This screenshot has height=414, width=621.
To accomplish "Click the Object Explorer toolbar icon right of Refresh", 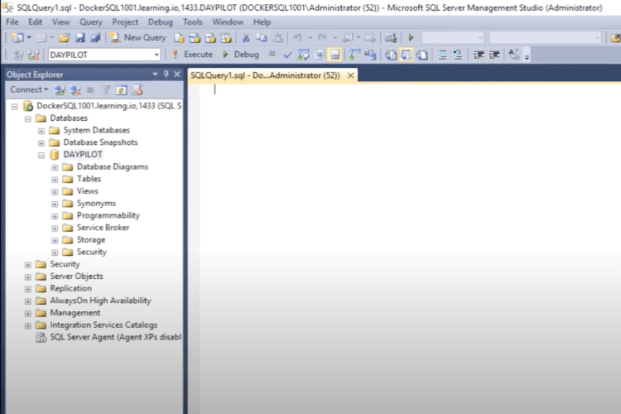I will [137, 90].
